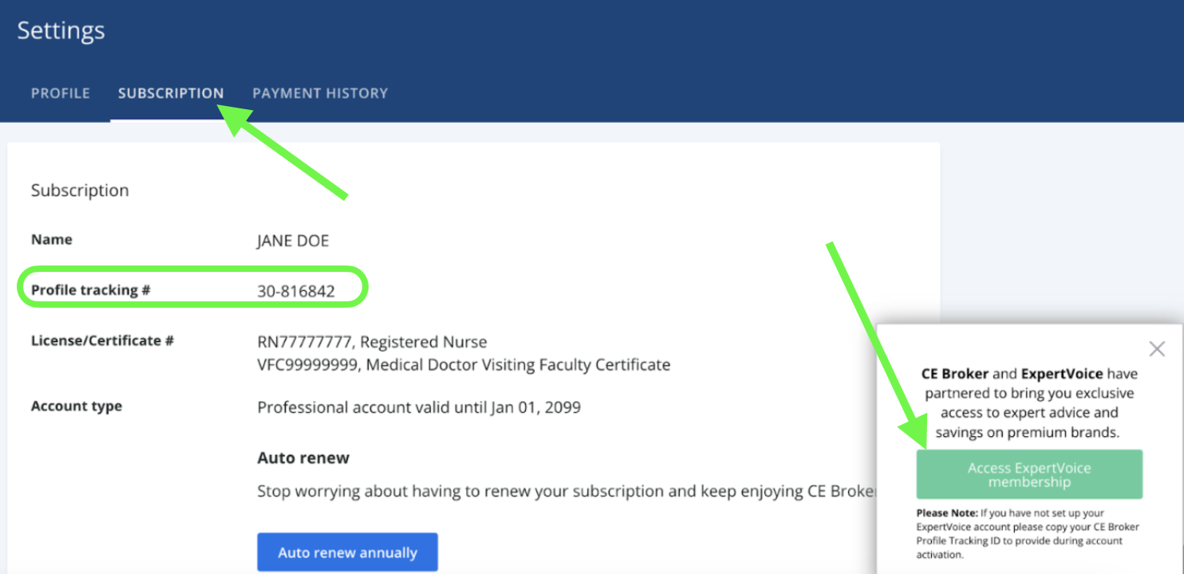Click Access ExpertVoice membership button
The width and height of the screenshot is (1184, 574).
[x=1029, y=474]
